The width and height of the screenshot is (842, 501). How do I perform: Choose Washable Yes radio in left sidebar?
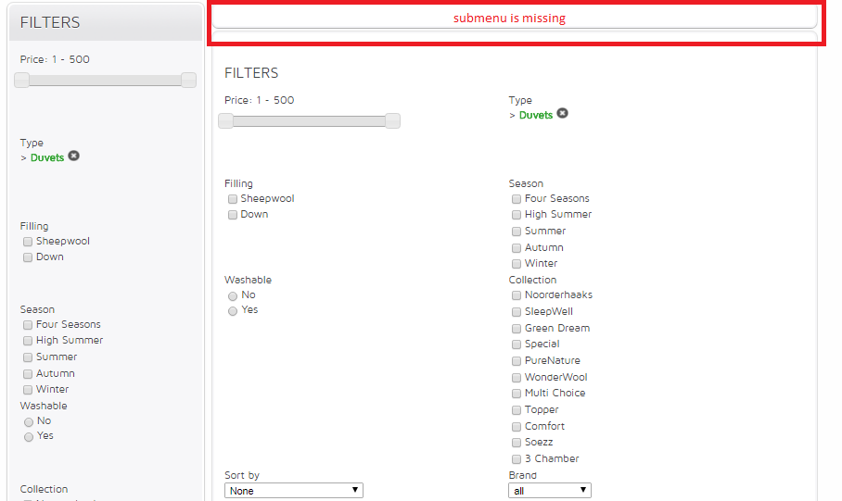tap(29, 436)
